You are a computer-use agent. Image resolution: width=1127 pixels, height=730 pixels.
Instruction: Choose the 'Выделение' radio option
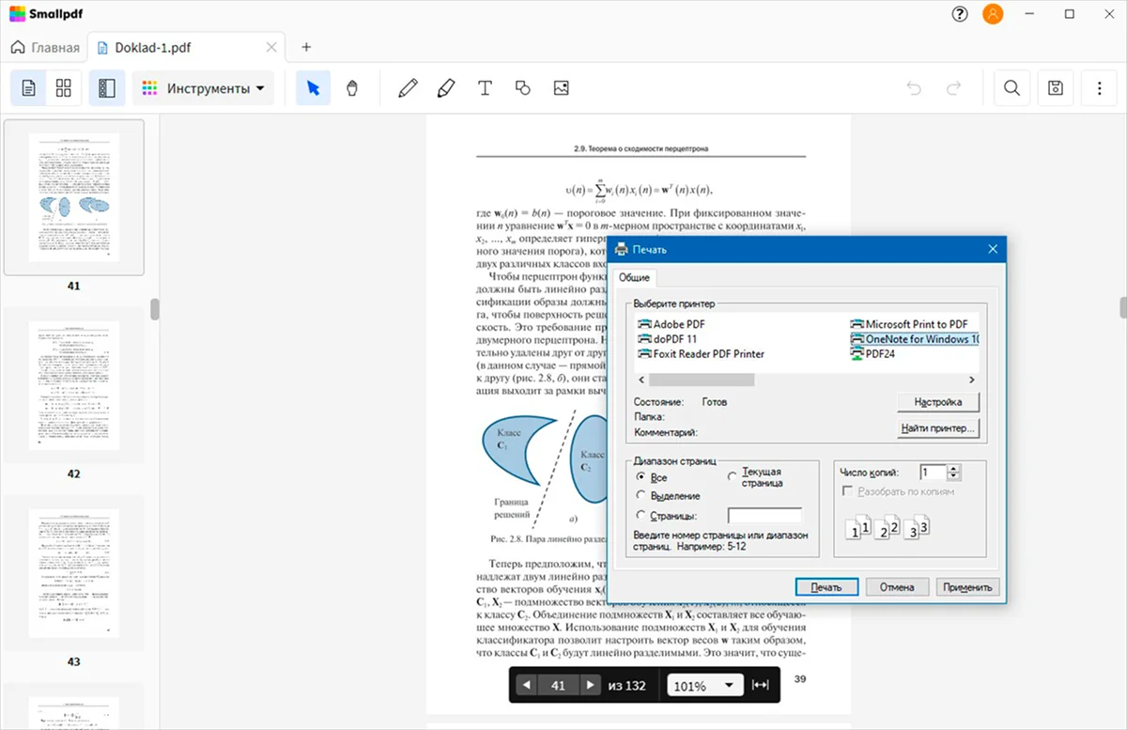coord(641,495)
